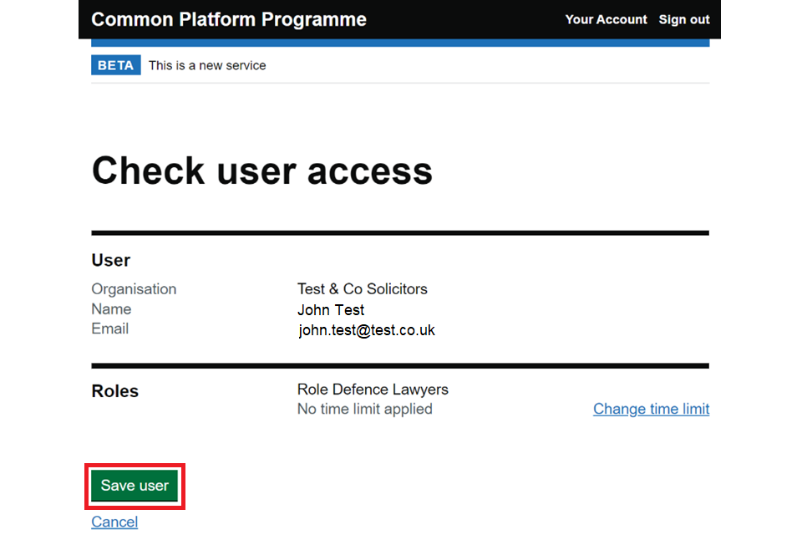Click the User section heading
The width and height of the screenshot is (802, 535).
pyautogui.click(x=110, y=260)
